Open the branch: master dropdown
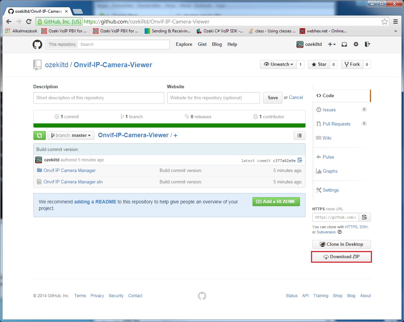The image size is (404, 322). pyautogui.click(x=71, y=135)
